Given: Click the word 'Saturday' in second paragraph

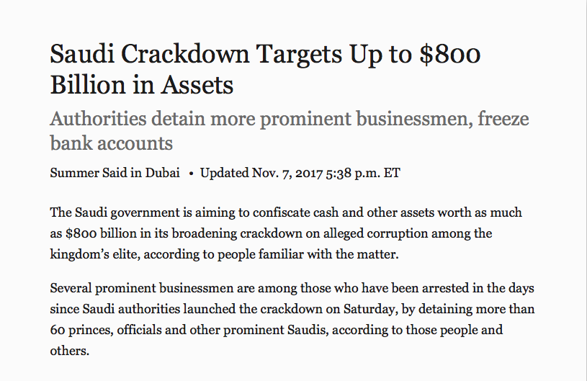Looking at the screenshot, I should point(370,310).
